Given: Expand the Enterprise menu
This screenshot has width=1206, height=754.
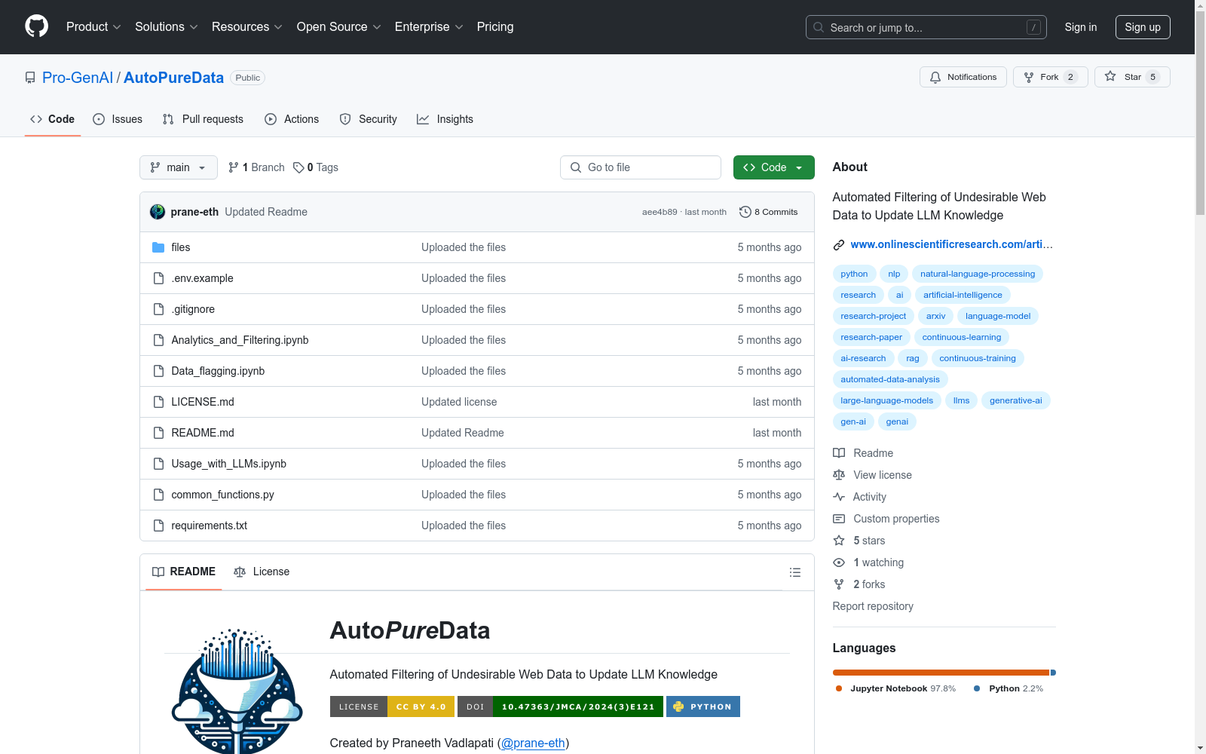Looking at the screenshot, I should (429, 27).
